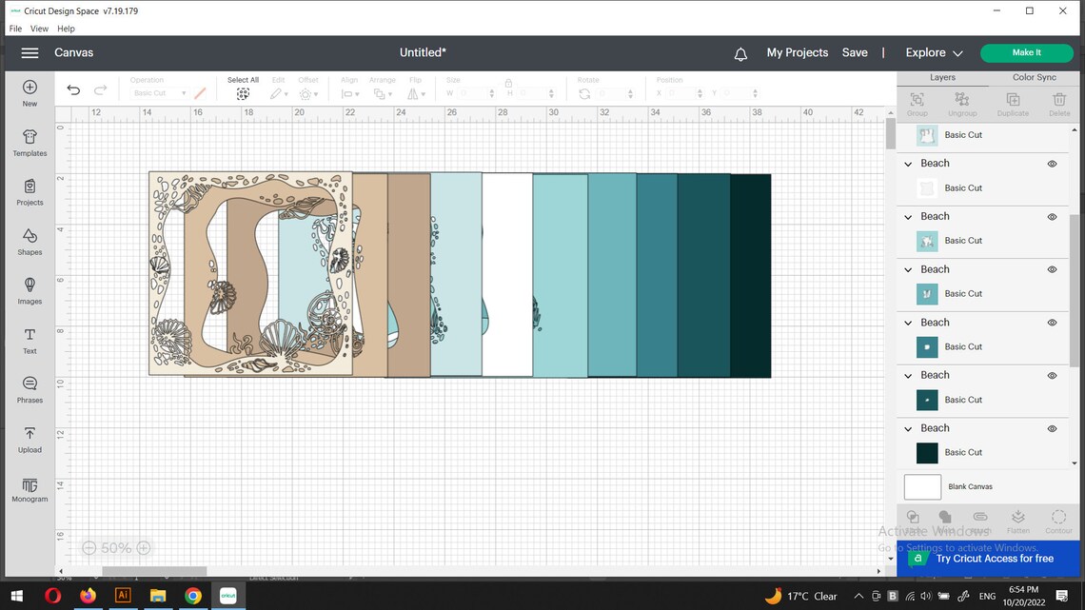Open the Operation Basic Cut dropdown

tap(160, 93)
